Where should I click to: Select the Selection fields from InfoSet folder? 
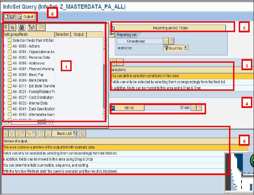click(33, 40)
